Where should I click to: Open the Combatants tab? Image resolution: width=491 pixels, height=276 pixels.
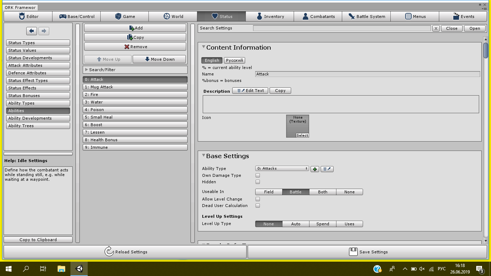click(x=318, y=16)
